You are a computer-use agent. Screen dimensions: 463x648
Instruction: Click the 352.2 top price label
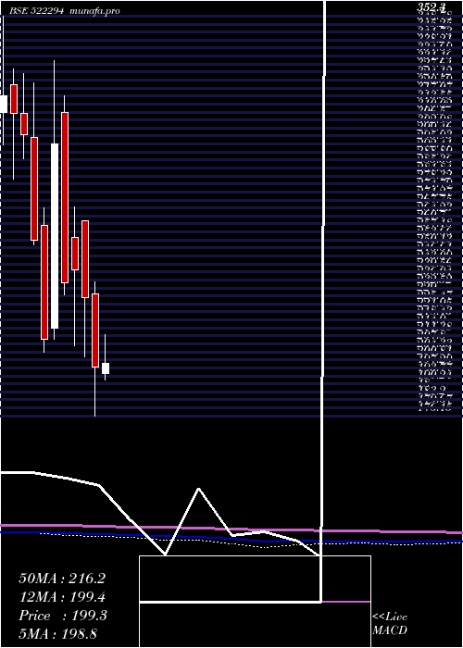[x=432, y=6]
